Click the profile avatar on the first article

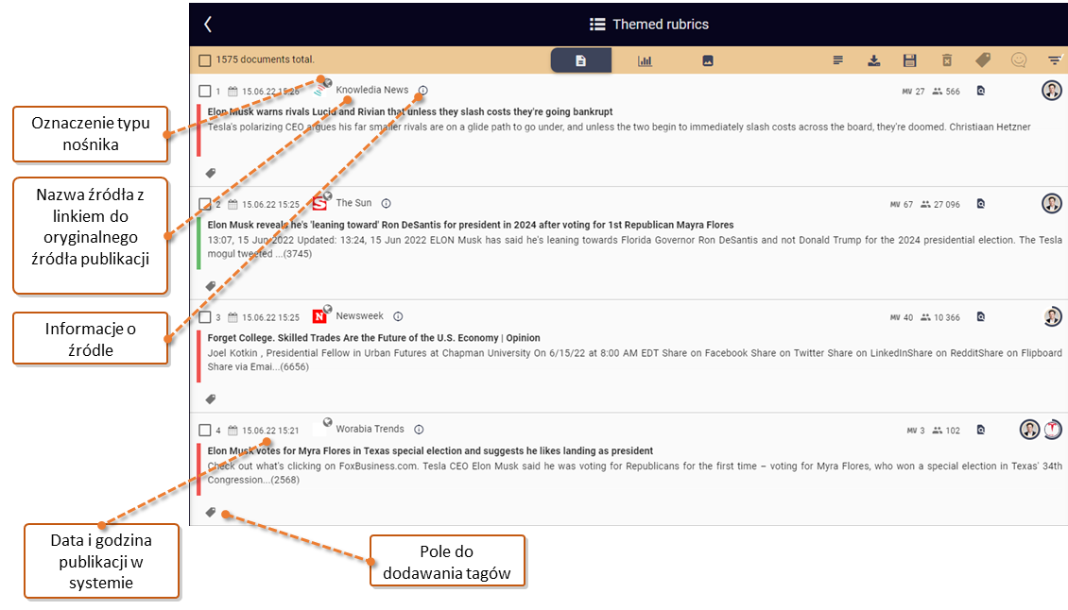[x=1052, y=90]
